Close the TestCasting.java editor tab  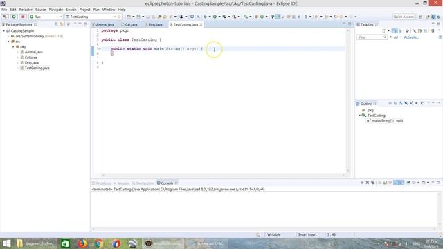tap(201, 25)
